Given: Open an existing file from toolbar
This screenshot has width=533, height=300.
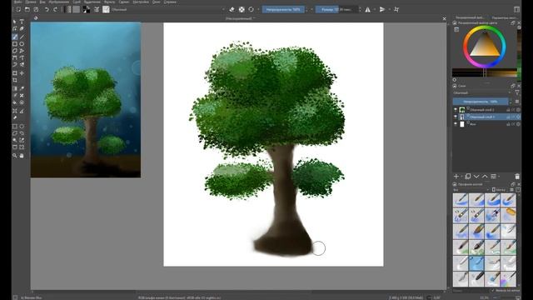Looking at the screenshot, I should pyautogui.click(x=27, y=9).
